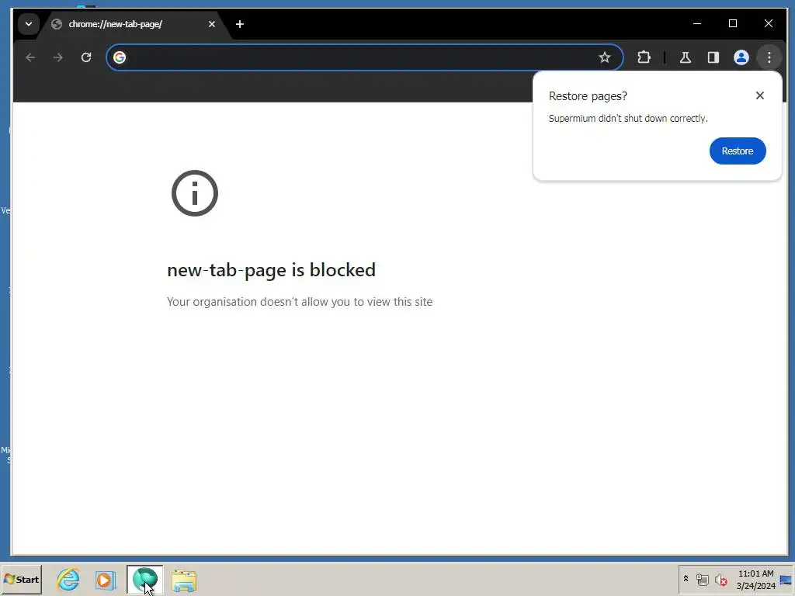
Task: Launch Internet Explorer from the taskbar
Action: [68, 579]
